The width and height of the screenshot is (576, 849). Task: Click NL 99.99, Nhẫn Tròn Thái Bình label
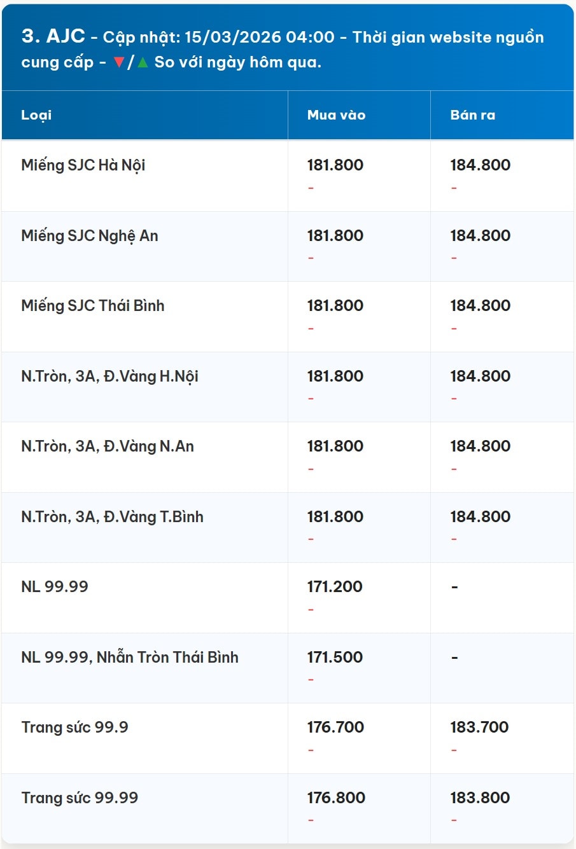click(130, 658)
